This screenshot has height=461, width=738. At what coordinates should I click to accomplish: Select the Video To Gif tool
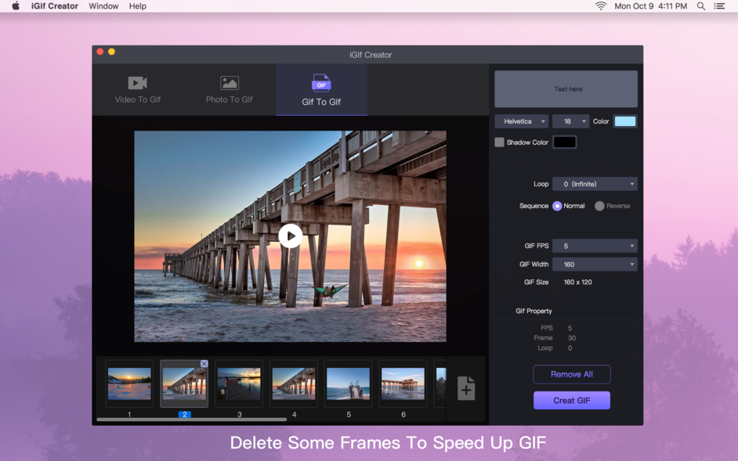pos(137,88)
